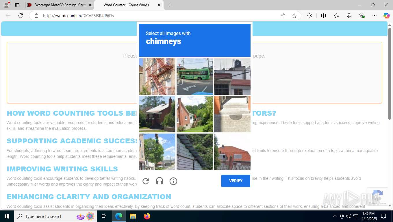Select the red fire escape building image

click(x=157, y=77)
